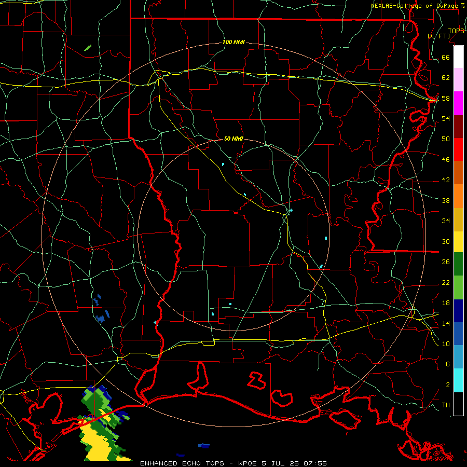This screenshot has height=467, width=467.
Task: Click the cyan legend swatch
Action: point(458,380)
